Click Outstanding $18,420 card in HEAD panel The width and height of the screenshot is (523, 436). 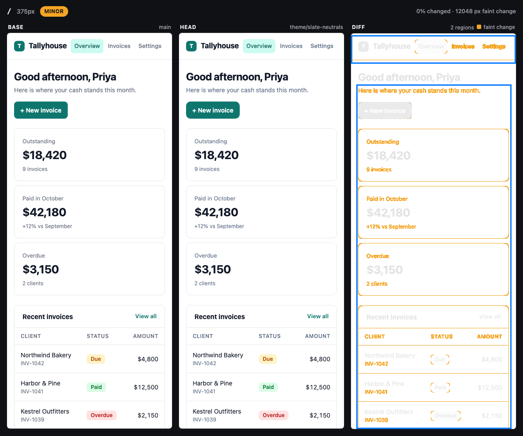tap(261, 155)
